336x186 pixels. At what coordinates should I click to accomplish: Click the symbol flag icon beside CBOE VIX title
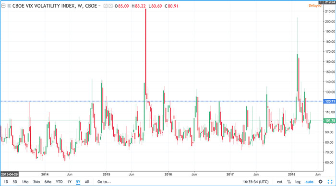point(9,6)
